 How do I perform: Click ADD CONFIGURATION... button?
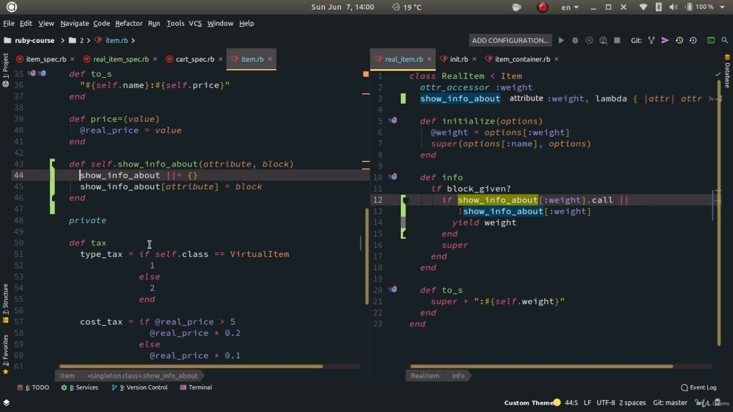click(x=510, y=41)
